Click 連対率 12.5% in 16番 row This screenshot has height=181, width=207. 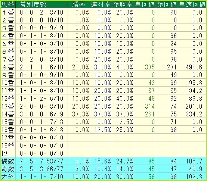point(103,130)
